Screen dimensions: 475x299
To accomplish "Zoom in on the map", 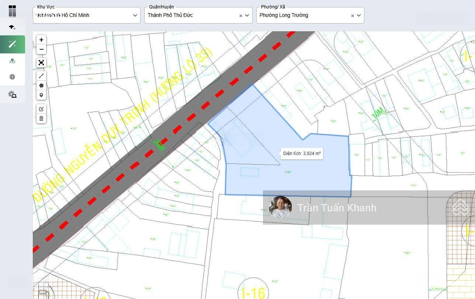I will click(41, 40).
